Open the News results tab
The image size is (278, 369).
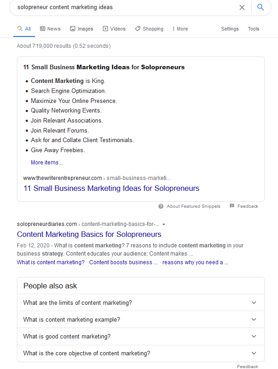tap(51, 29)
